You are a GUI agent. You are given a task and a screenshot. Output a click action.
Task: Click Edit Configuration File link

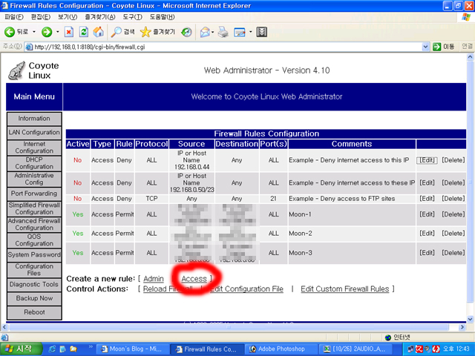coord(246,289)
